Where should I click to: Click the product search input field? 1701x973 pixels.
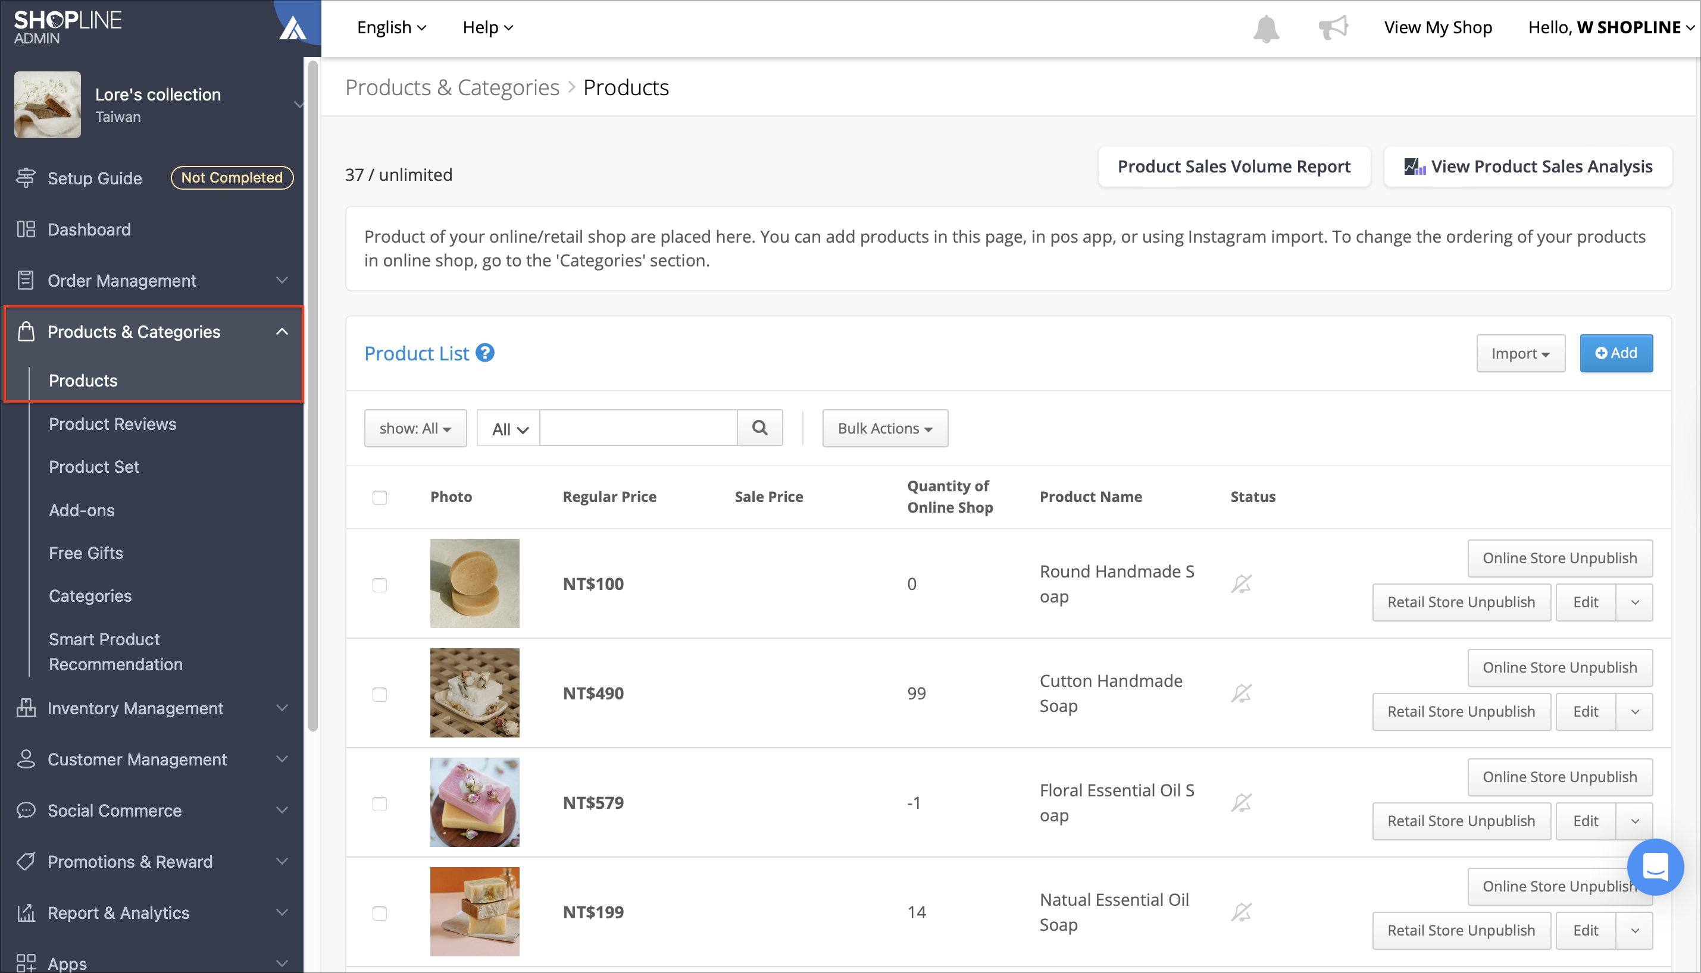pos(639,428)
